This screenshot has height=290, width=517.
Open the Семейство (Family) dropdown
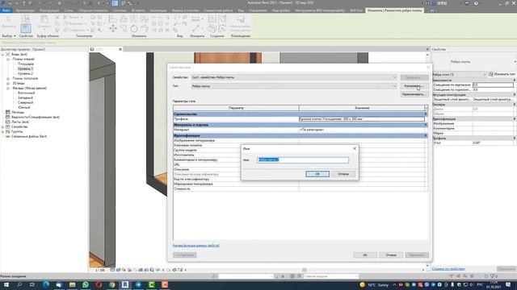point(394,77)
